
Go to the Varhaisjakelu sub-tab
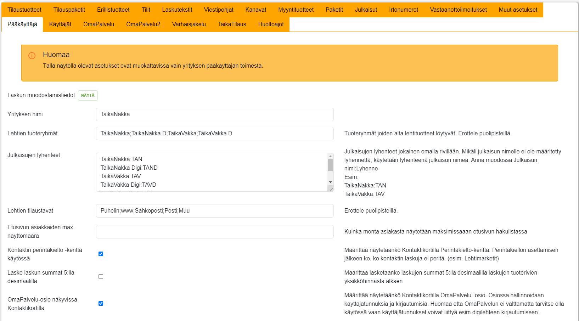click(189, 24)
